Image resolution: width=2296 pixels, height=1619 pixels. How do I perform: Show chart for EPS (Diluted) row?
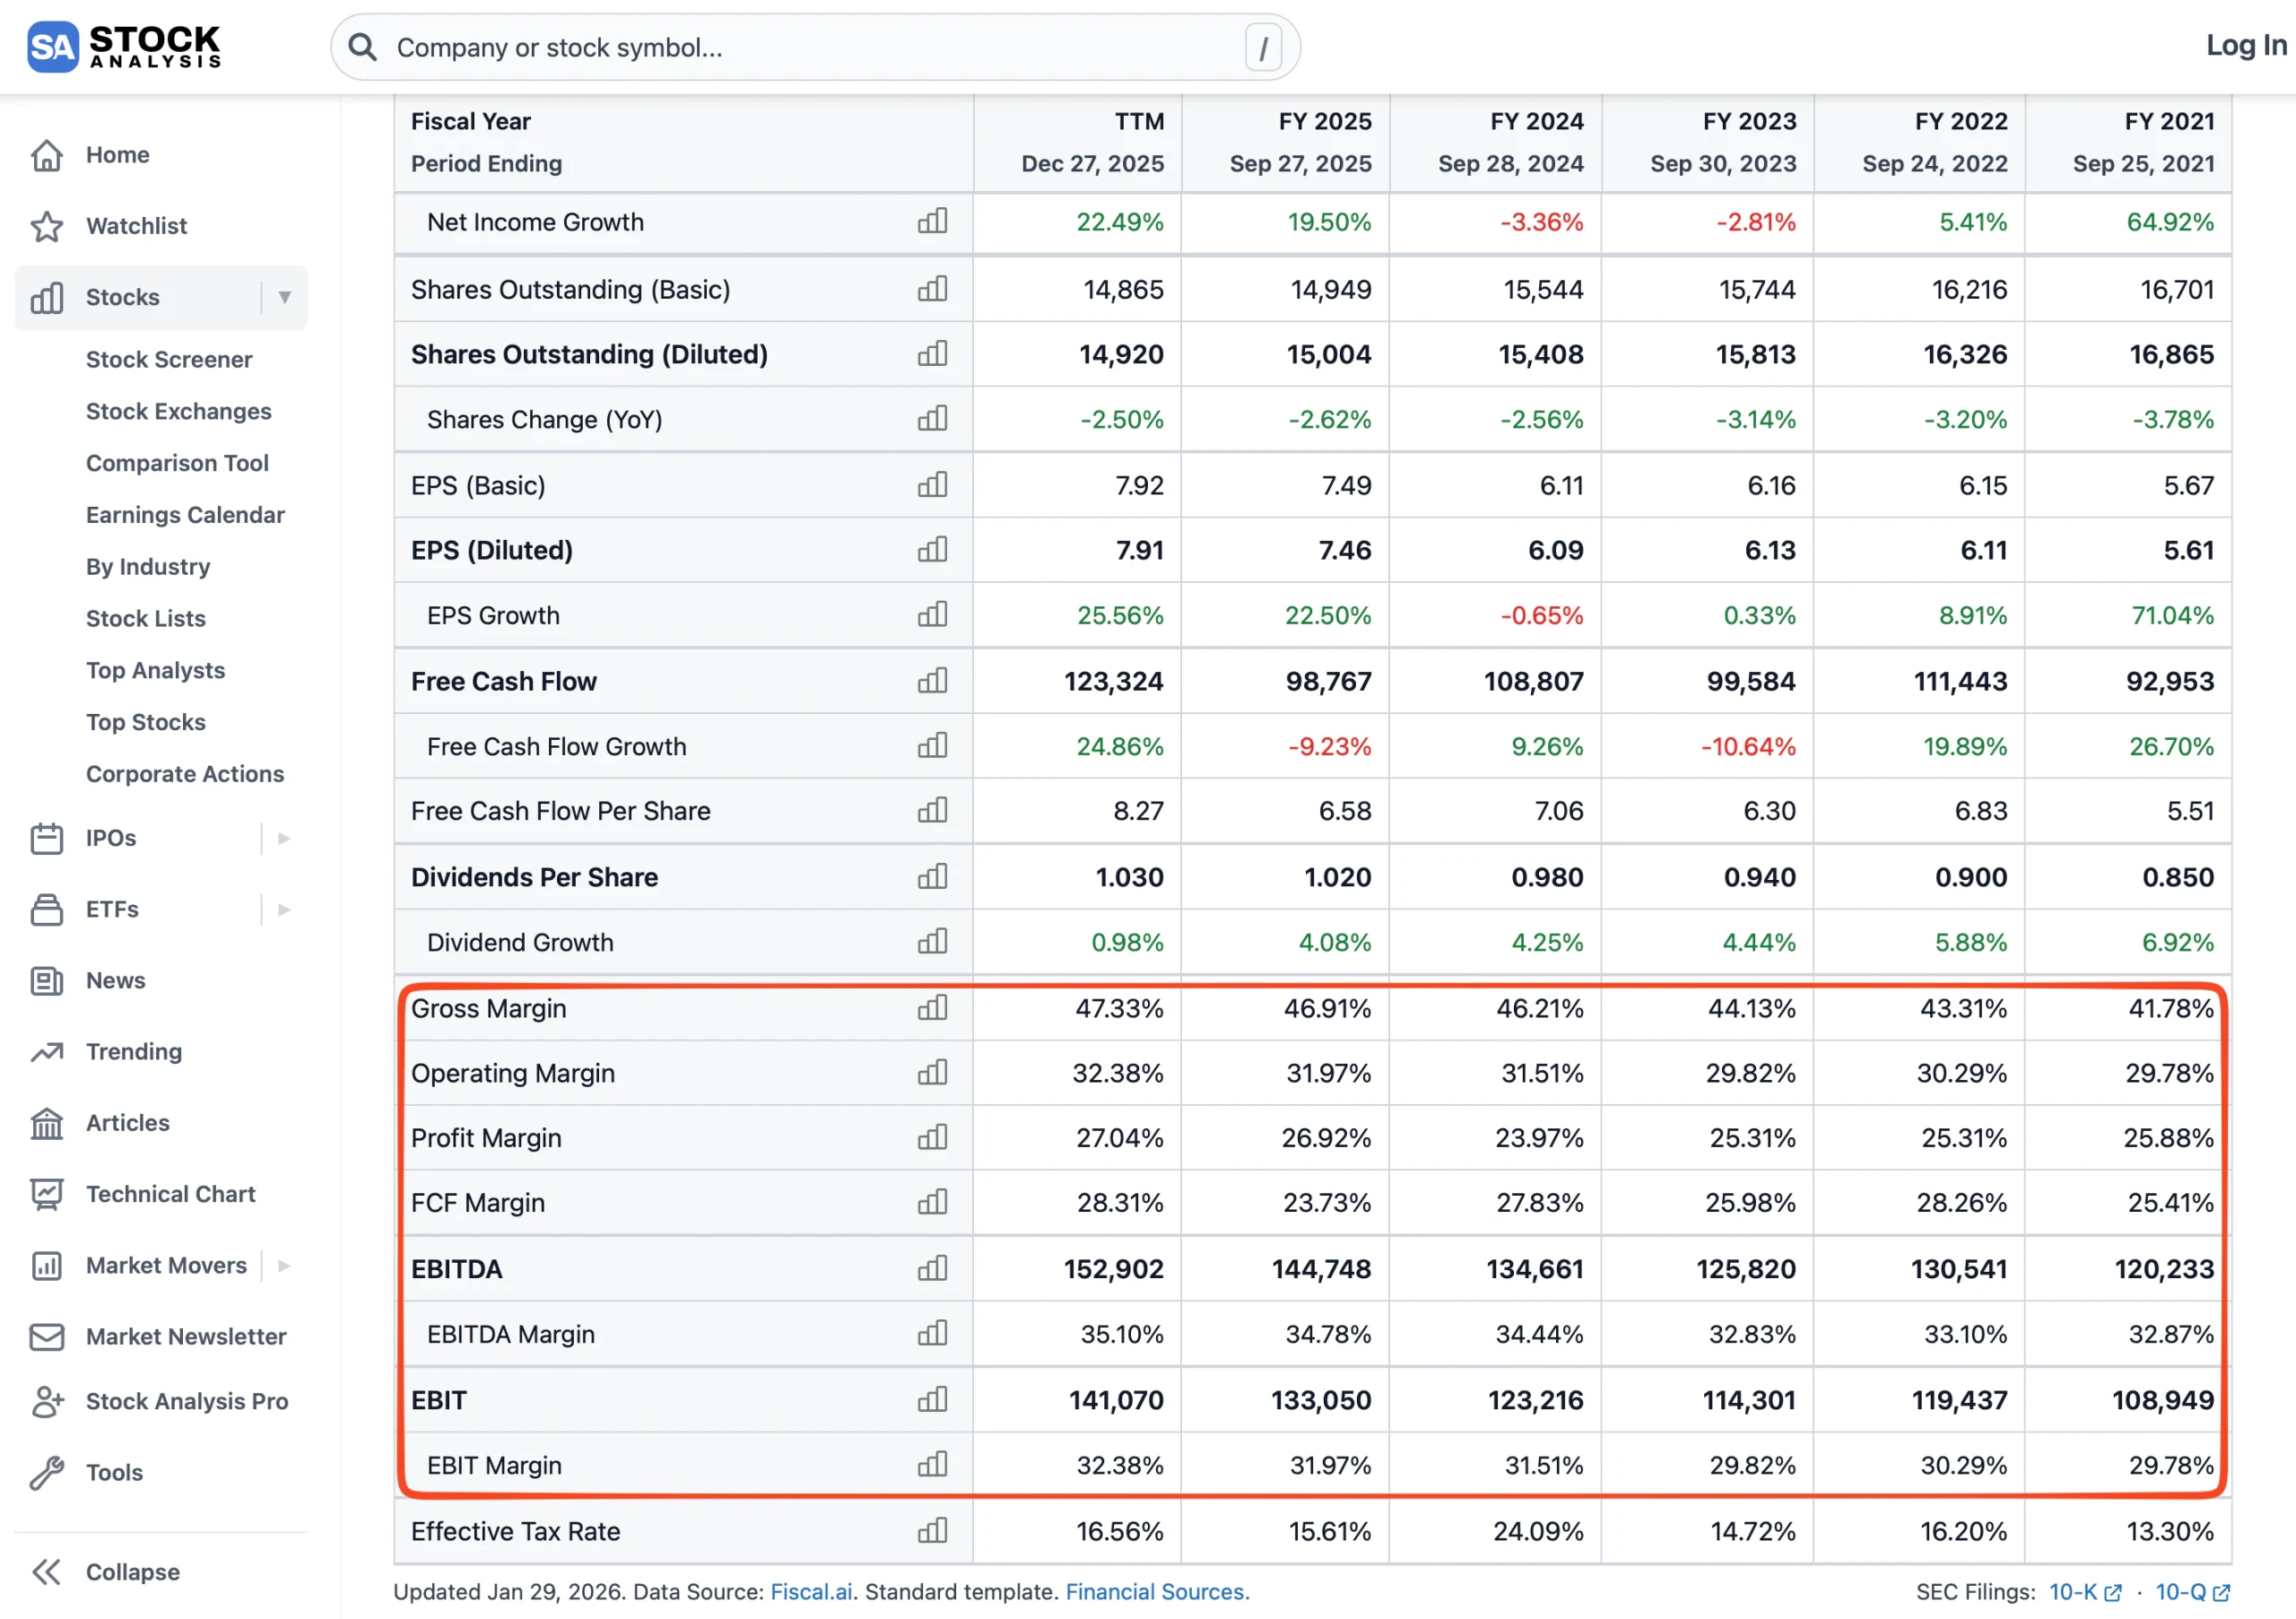point(932,550)
